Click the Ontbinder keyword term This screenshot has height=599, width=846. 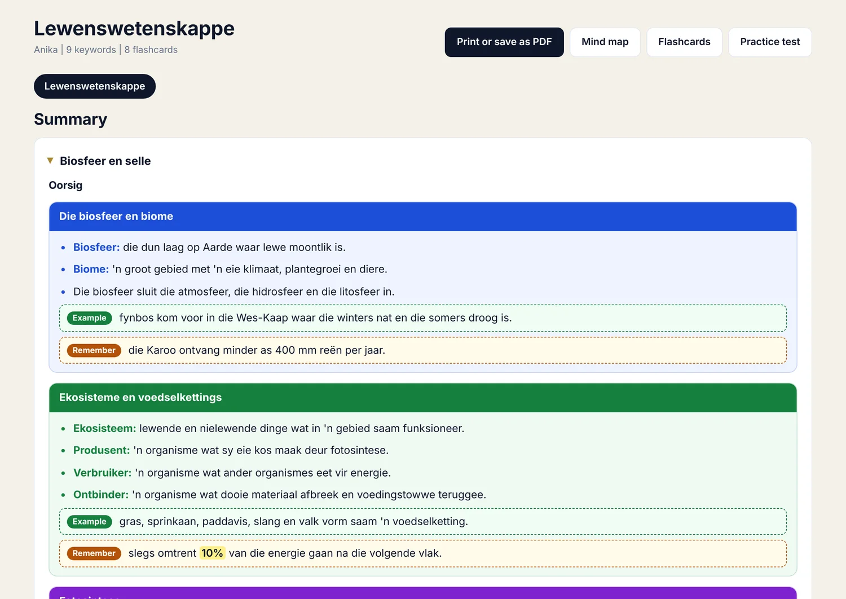click(x=101, y=495)
